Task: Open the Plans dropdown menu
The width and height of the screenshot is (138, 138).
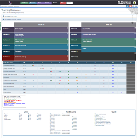Action: [40, 3]
